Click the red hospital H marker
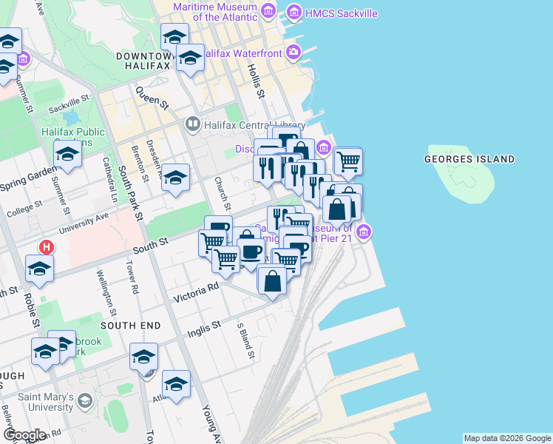The width and height of the screenshot is (553, 444). point(47,246)
